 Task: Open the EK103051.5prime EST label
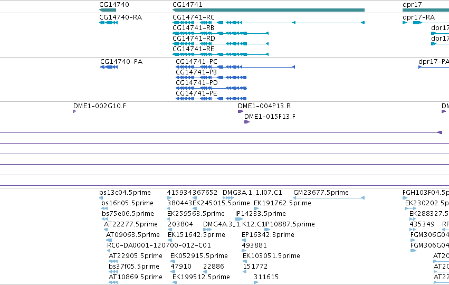pyautogui.click(x=272, y=256)
